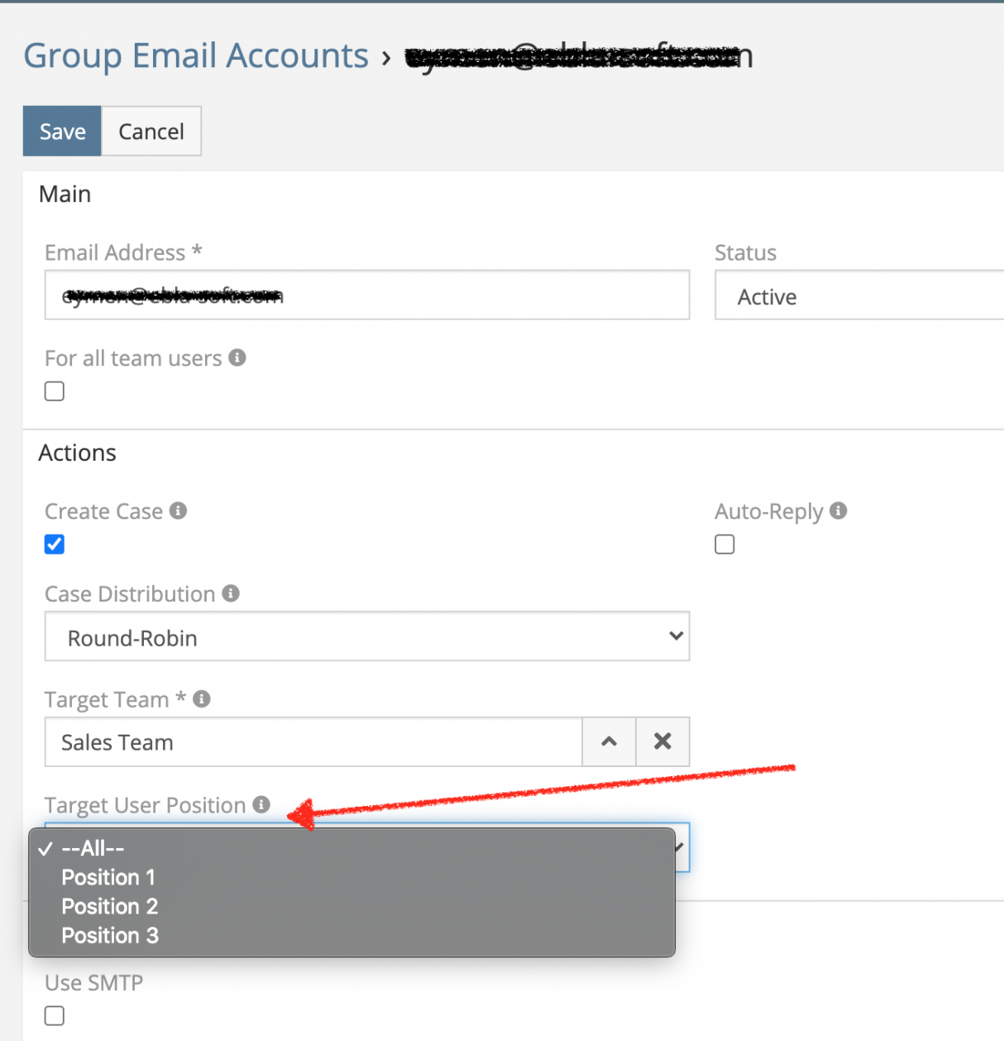Image resolution: width=1004 pixels, height=1041 pixels.
Task: Click the info icon beside For all team users
Action: (x=237, y=357)
